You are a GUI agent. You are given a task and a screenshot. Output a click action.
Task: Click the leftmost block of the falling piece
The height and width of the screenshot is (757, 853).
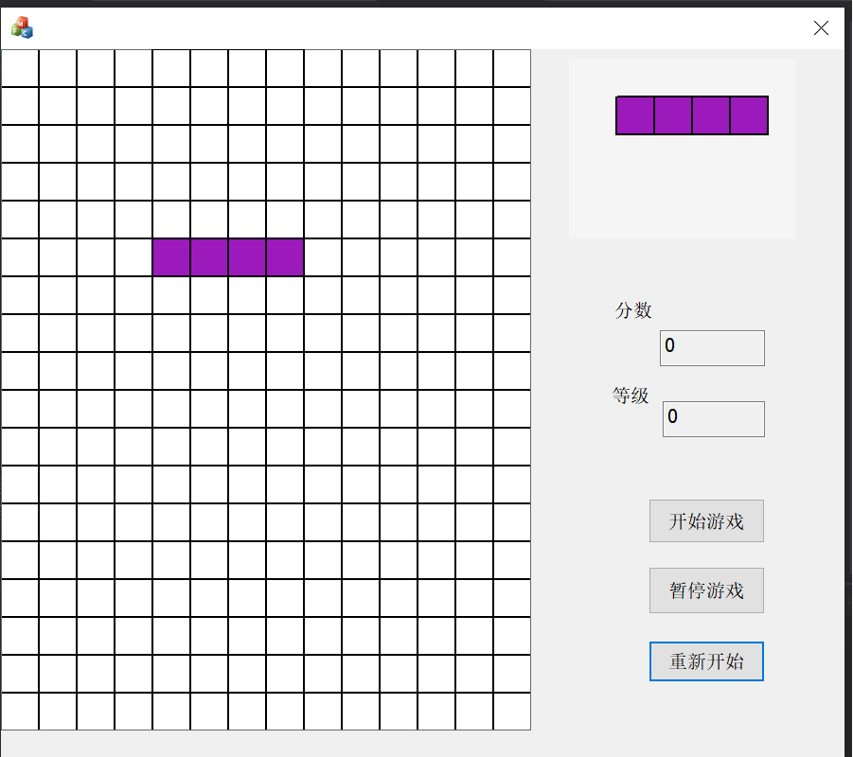click(171, 257)
